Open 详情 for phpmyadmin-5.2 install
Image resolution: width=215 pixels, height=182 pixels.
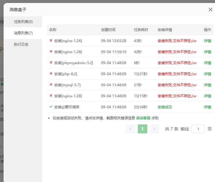207,63
